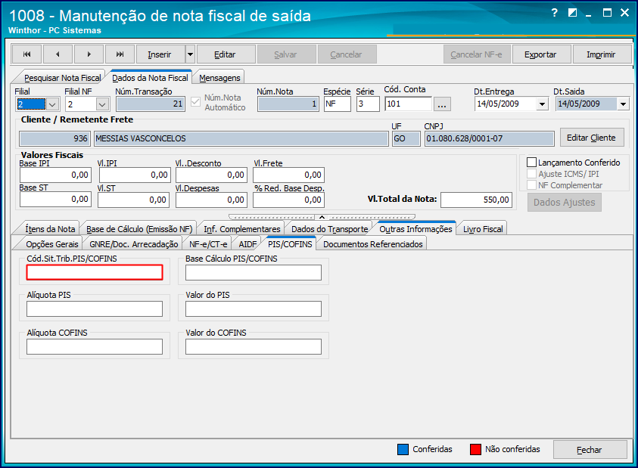Click client name MESSIAS VASCONCELOS field
The height and width of the screenshot is (468, 638).
[241, 138]
